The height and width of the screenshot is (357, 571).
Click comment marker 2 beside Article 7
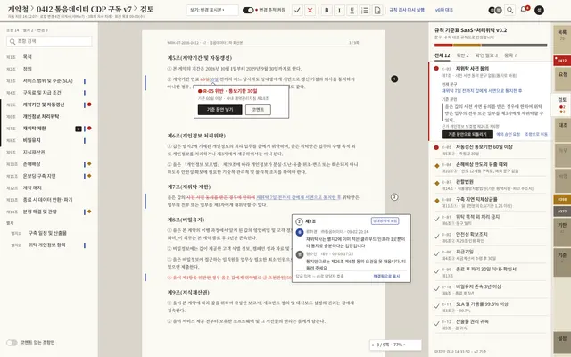(394, 197)
